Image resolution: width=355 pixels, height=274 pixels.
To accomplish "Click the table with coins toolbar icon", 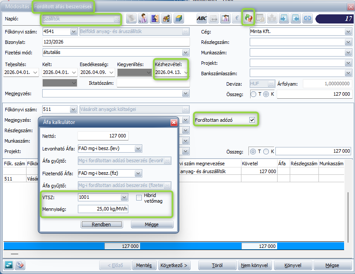I will point(260,18).
